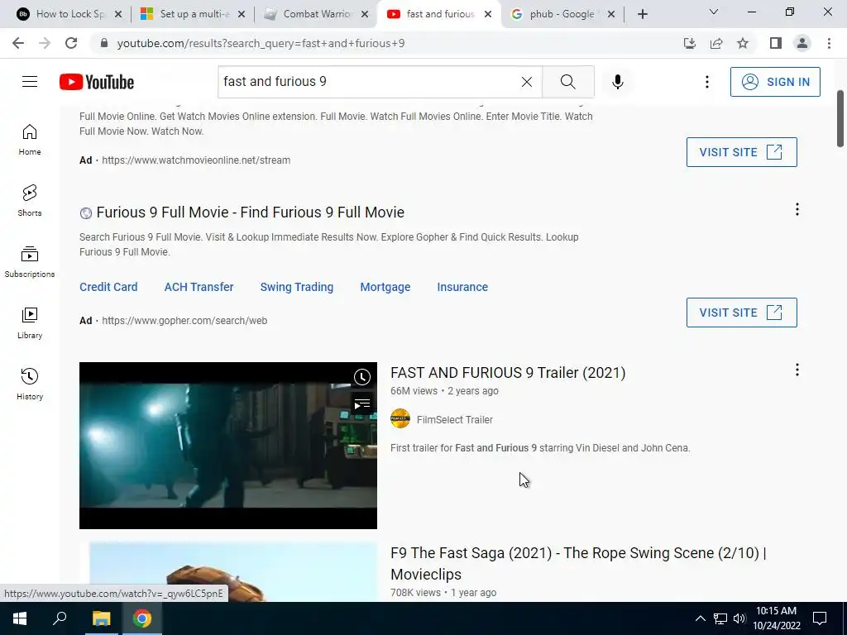The image size is (847, 635).
Task: Go back in browser
Action: click(18, 43)
